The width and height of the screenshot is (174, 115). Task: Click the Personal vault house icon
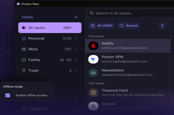24,39
